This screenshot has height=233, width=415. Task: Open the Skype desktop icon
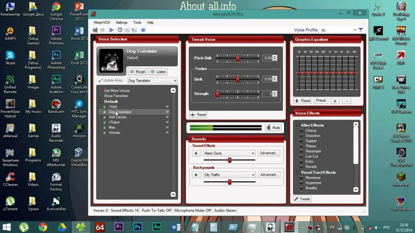point(10,58)
